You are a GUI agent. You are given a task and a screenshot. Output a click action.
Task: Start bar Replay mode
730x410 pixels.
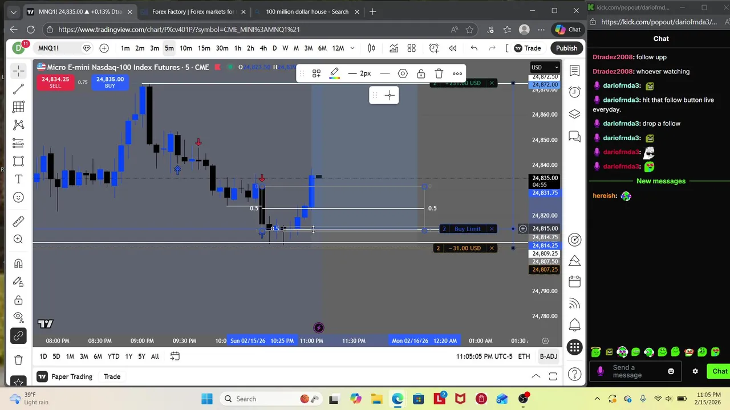pyautogui.click(x=453, y=48)
